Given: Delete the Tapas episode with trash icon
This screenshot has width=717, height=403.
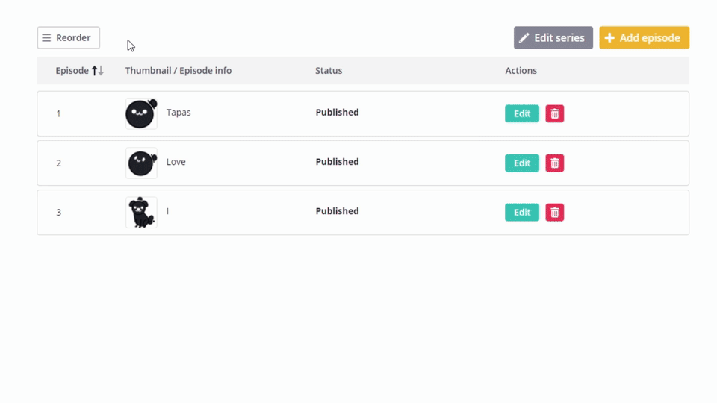Looking at the screenshot, I should (555, 113).
